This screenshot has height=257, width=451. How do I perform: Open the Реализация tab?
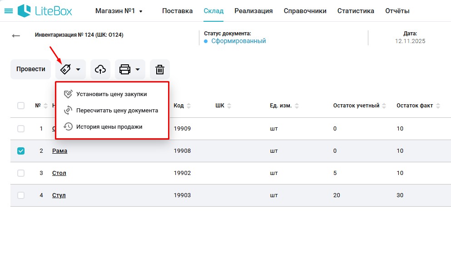tap(253, 11)
